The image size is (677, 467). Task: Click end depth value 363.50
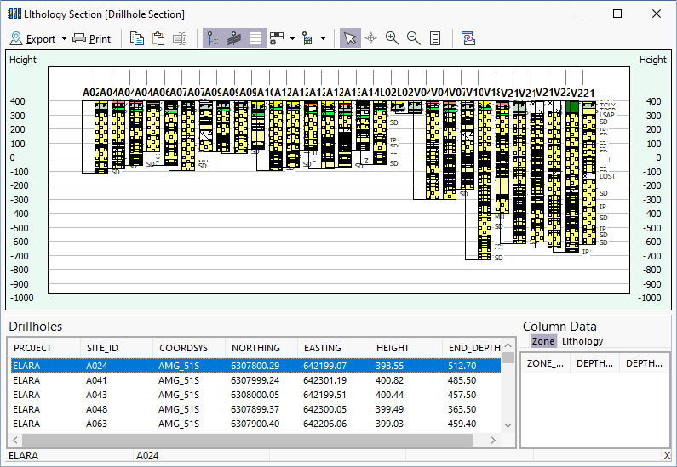point(462,409)
